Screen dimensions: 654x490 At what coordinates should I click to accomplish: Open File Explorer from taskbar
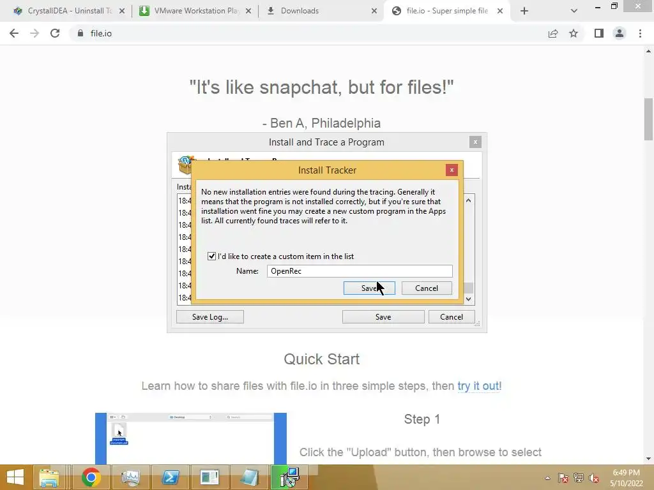pos(50,477)
